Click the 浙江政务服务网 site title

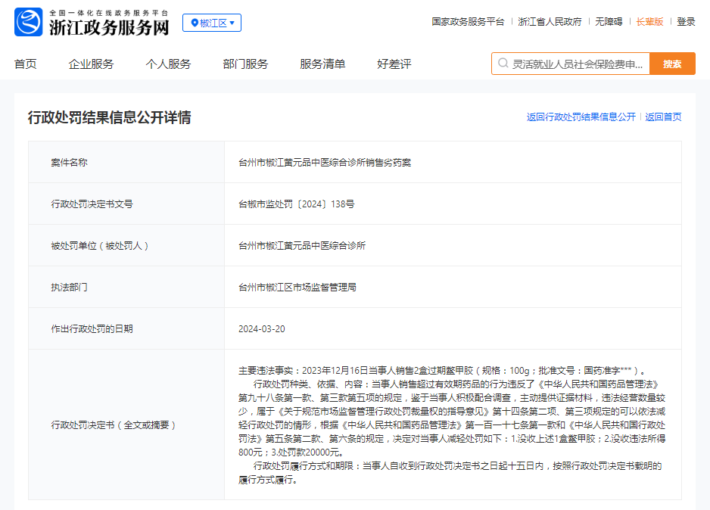point(109,27)
